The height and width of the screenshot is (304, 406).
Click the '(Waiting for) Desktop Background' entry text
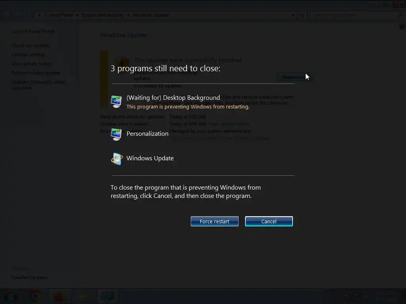[173, 98]
